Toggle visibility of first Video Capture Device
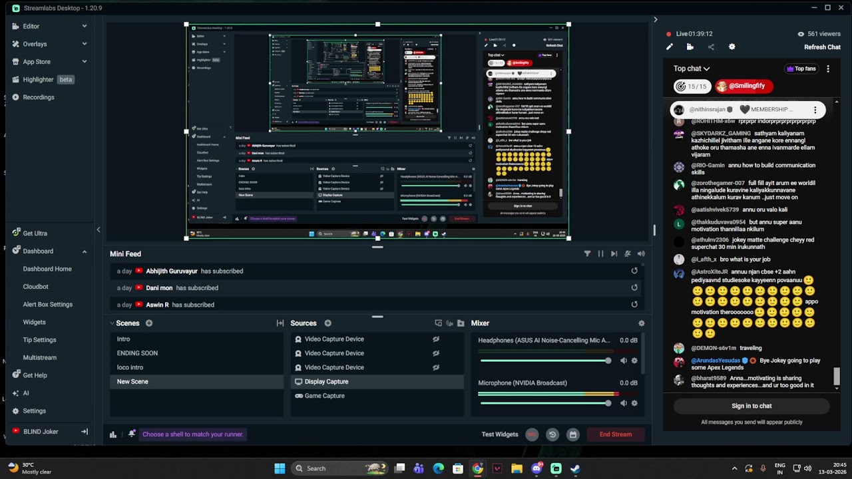Viewport: 852px width, 479px height. point(436,339)
